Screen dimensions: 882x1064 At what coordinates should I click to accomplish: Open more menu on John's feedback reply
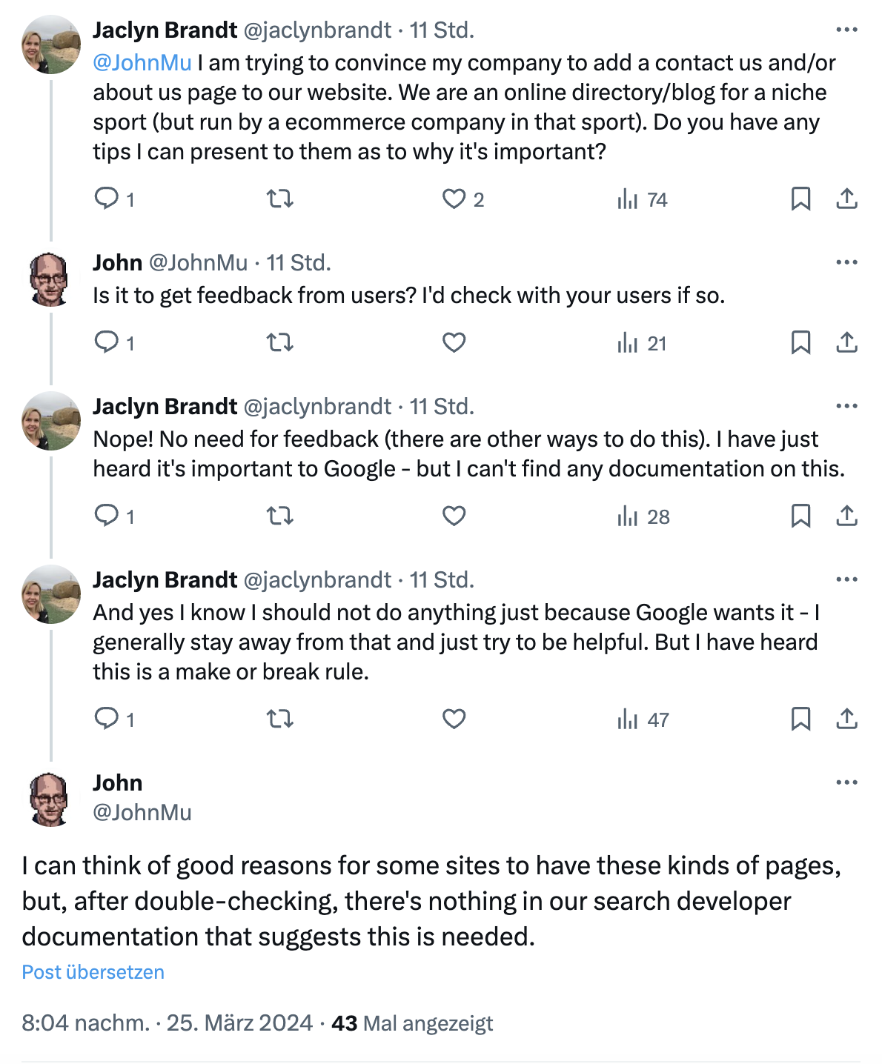tap(846, 263)
